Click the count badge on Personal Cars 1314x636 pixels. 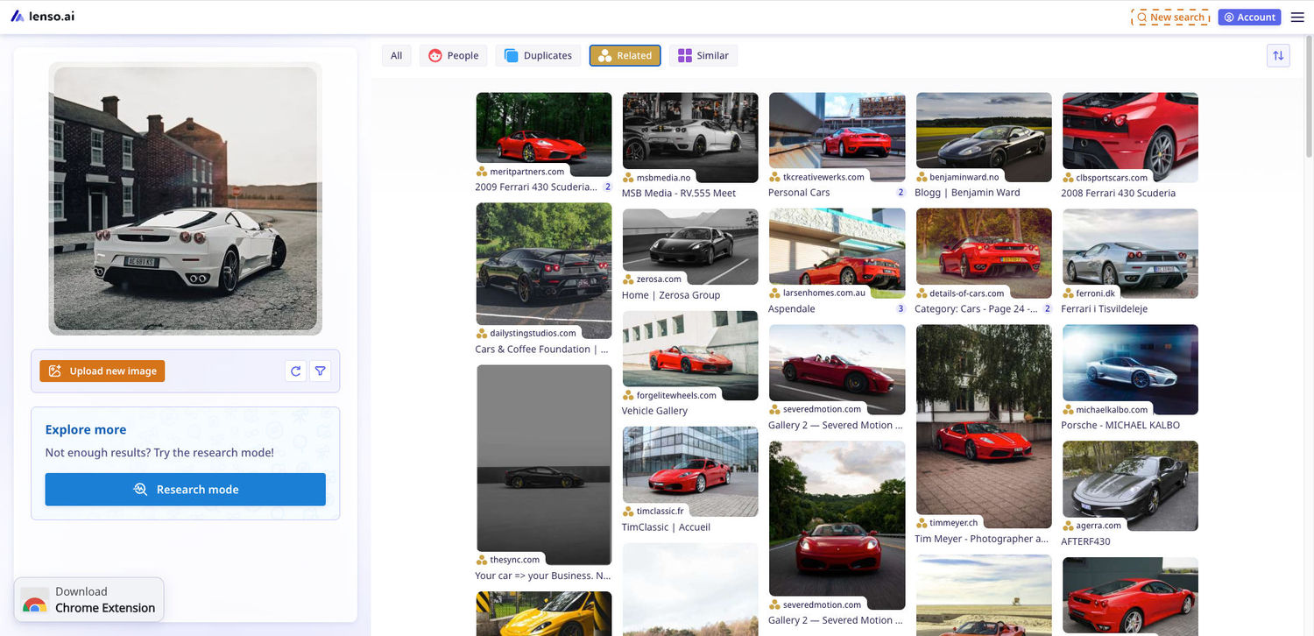coord(901,193)
